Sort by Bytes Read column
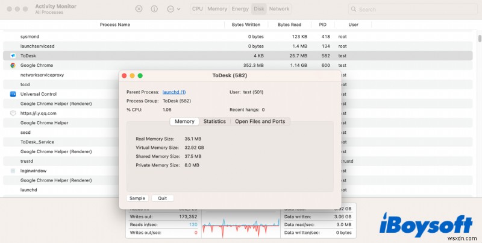This screenshot has width=482, height=243. point(289,25)
